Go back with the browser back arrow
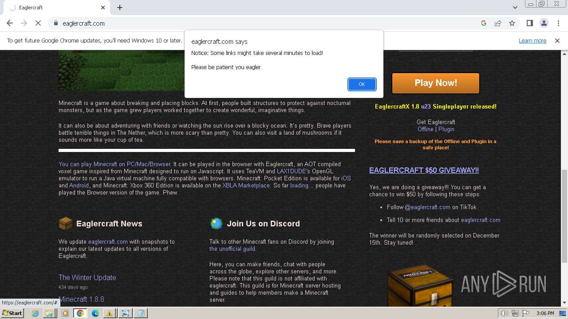 point(10,23)
